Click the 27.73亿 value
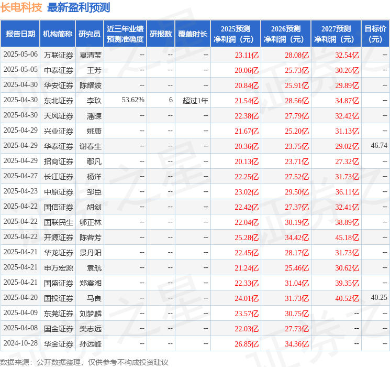This screenshot has height=367, width=390. 297,328
